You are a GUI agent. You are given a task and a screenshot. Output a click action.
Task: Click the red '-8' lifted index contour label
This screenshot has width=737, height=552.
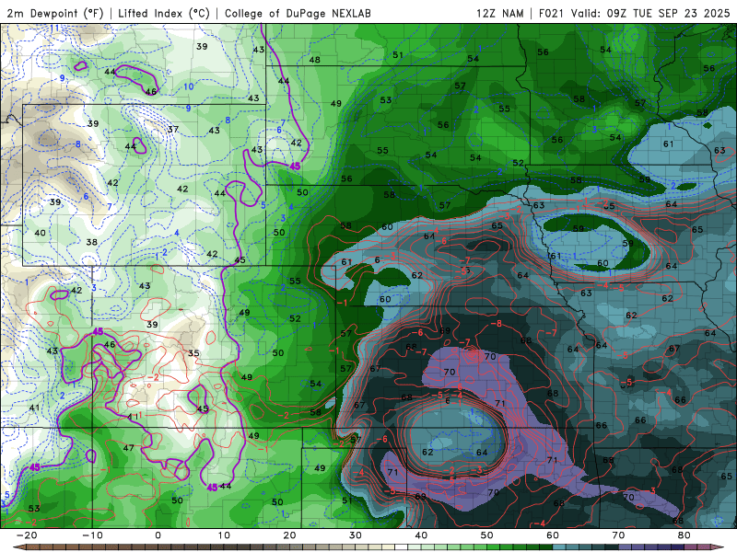(497, 324)
